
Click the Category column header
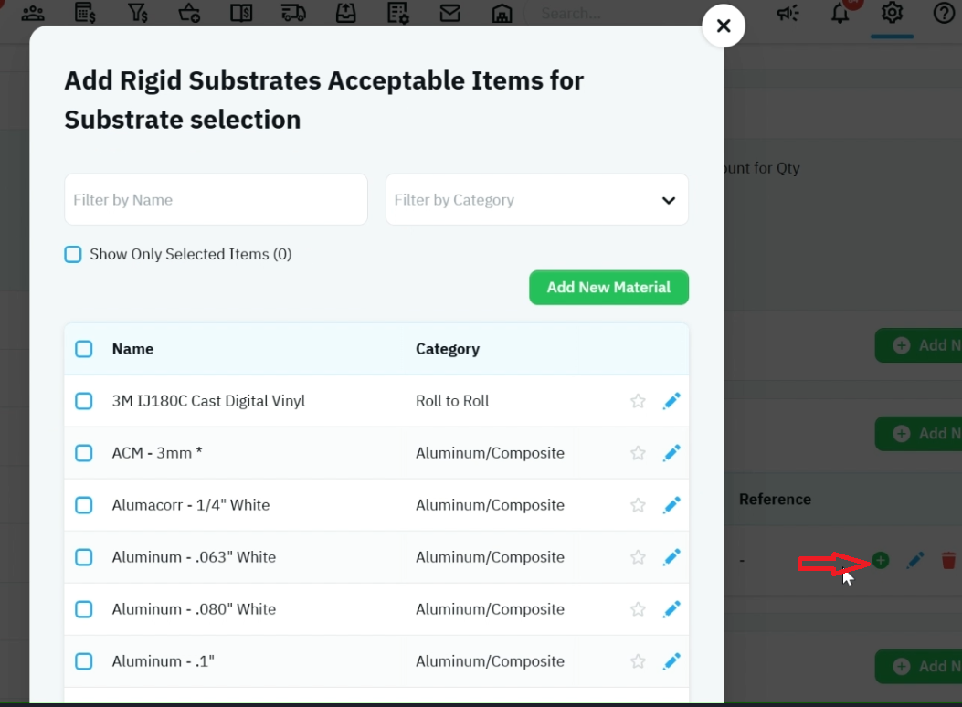[x=448, y=349]
